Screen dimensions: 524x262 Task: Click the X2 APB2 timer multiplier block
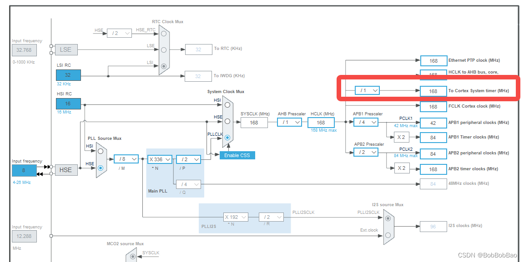tap(402, 168)
